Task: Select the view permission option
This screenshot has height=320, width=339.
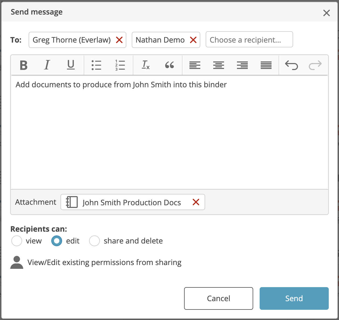Action: pos(16,241)
